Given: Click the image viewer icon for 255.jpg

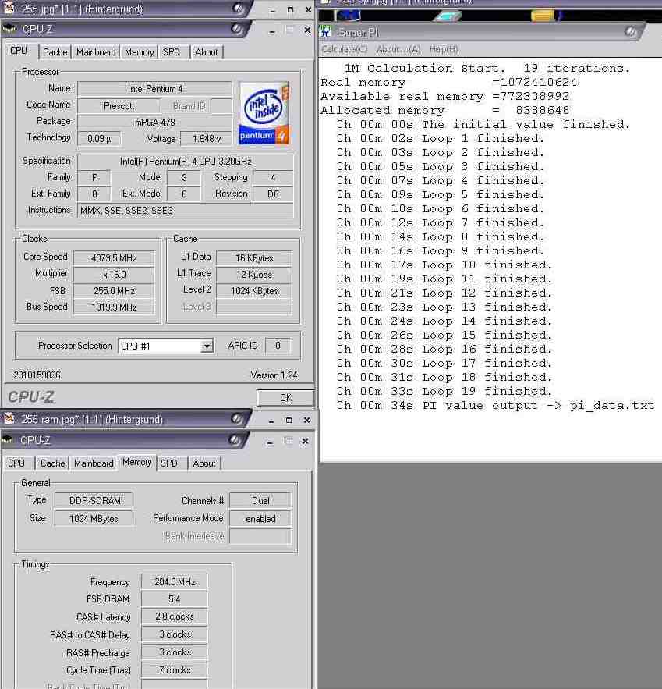Looking at the screenshot, I should click(x=9, y=9).
